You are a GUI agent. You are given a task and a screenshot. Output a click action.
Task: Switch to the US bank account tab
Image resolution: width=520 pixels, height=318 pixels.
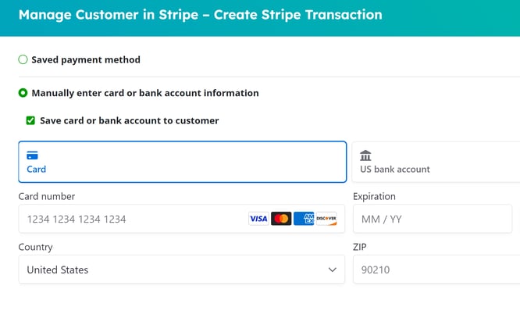point(436,162)
